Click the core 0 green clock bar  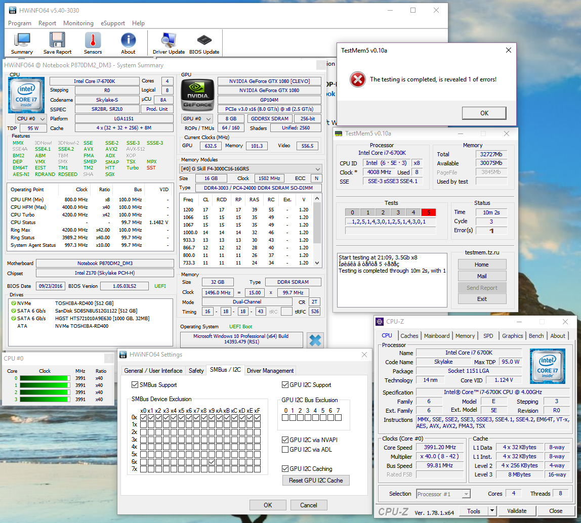45,378
